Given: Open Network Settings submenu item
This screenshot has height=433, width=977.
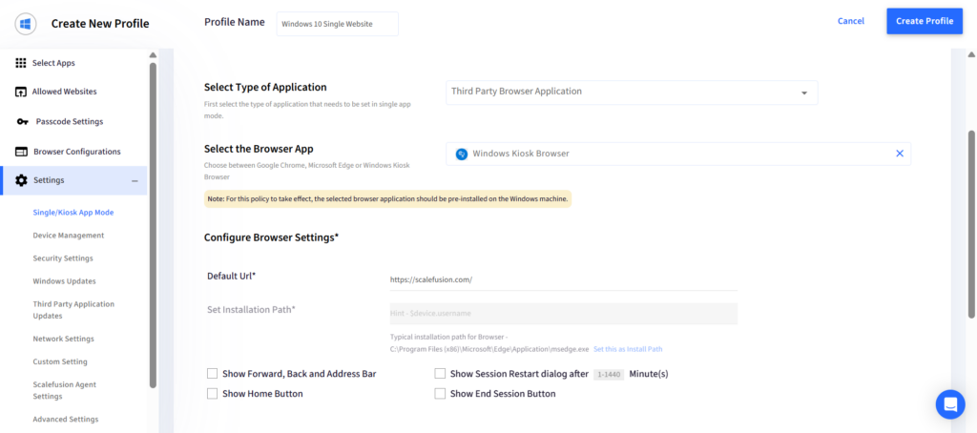Looking at the screenshot, I should click(x=64, y=339).
